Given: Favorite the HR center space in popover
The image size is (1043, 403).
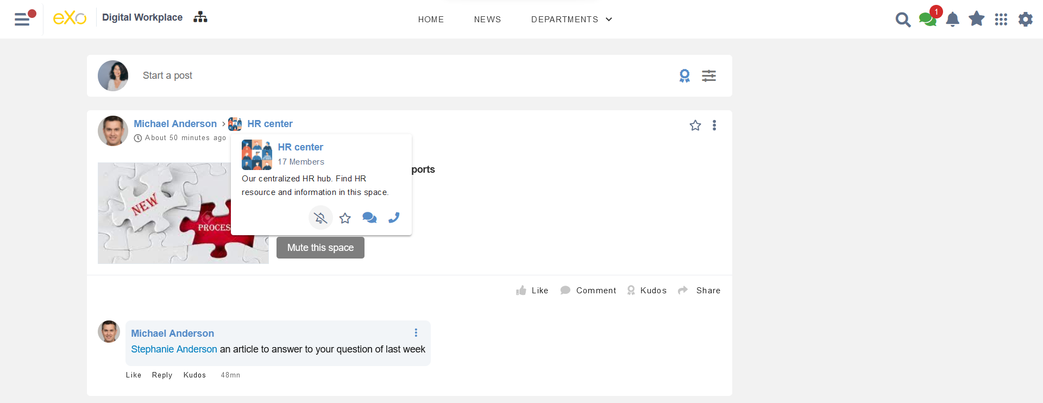Looking at the screenshot, I should coord(345,218).
